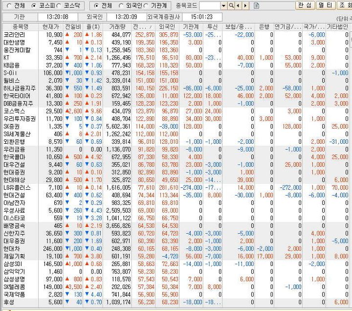Select the first 전체 market radio button
Image resolution: width=352 pixels, height=311 pixels.
(9, 6)
